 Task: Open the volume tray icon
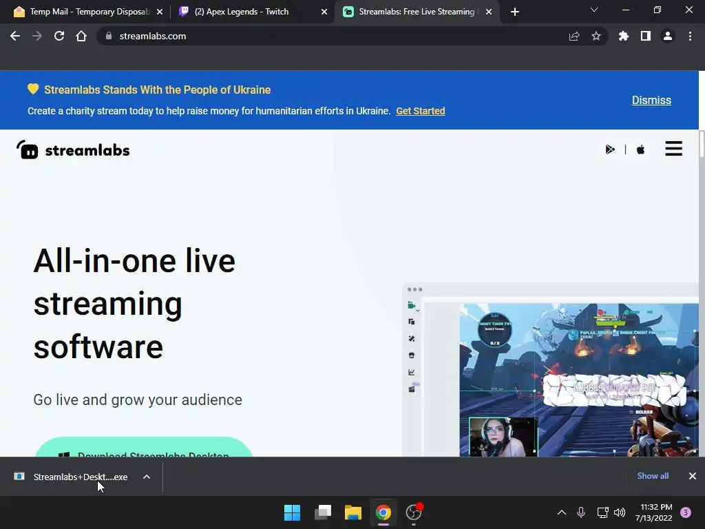[620, 512]
